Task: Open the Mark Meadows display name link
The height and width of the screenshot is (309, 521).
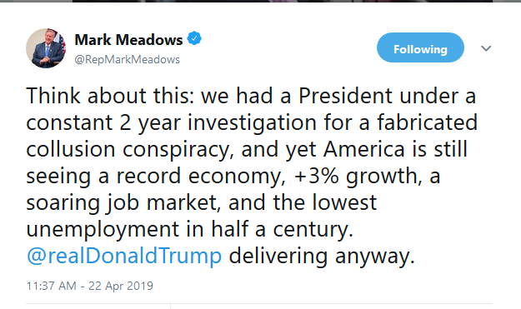Action: [x=128, y=40]
